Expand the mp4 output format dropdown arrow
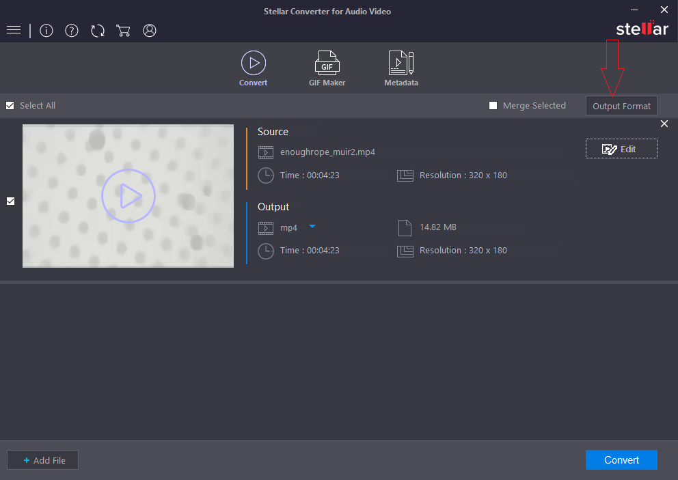Image resolution: width=678 pixels, height=480 pixels. [312, 227]
